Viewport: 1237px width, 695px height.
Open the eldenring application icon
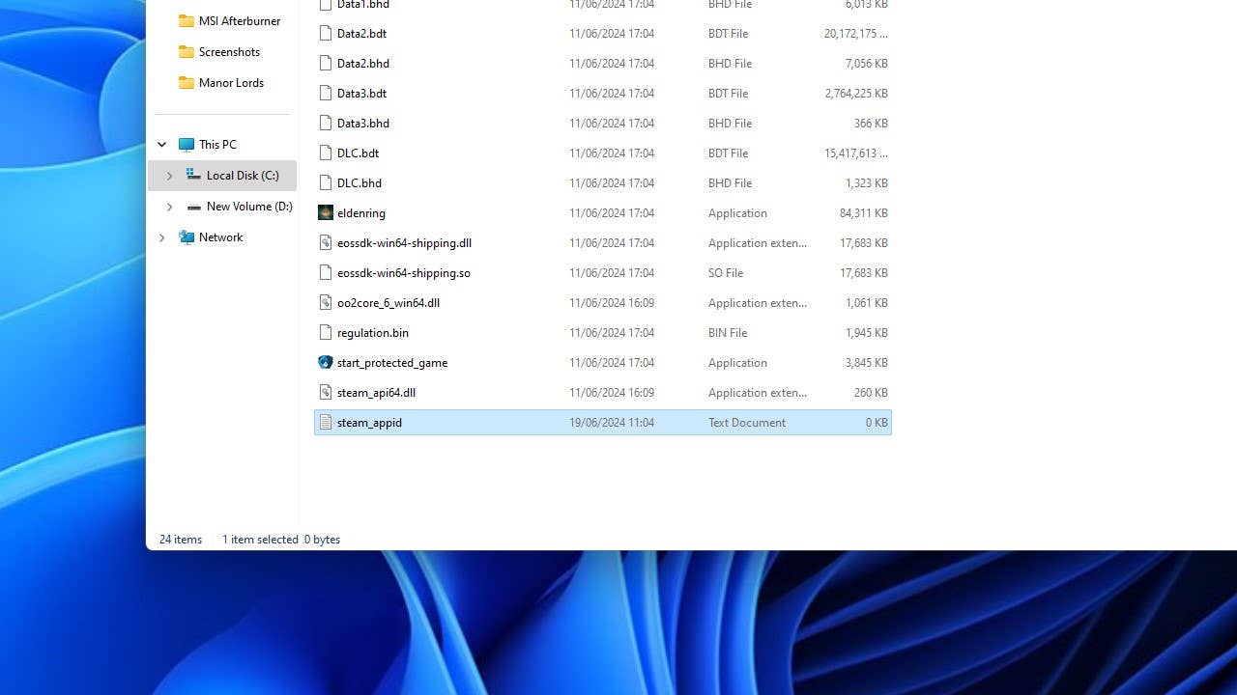326,213
